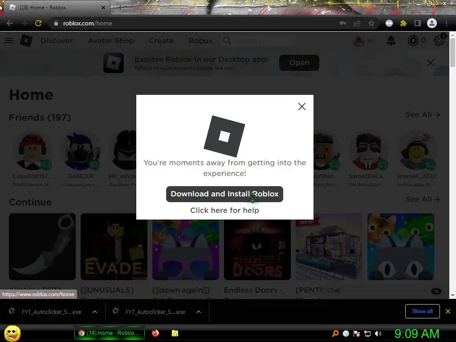
Task: Close the Home - Roblox tab
Action: [x=103, y=8]
